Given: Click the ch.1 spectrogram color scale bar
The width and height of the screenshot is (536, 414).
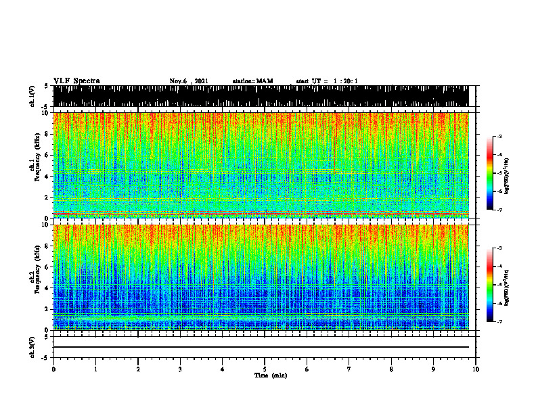Looking at the screenshot, I should (490, 173).
